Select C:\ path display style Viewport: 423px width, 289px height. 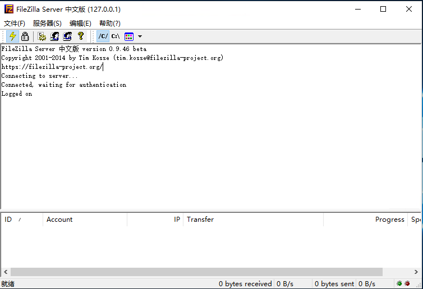(116, 36)
